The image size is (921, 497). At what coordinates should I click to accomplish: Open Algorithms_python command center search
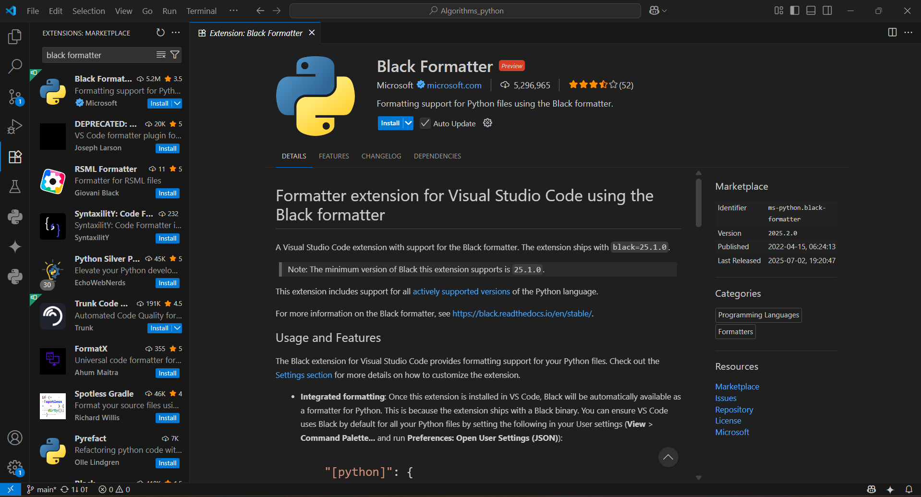465,11
